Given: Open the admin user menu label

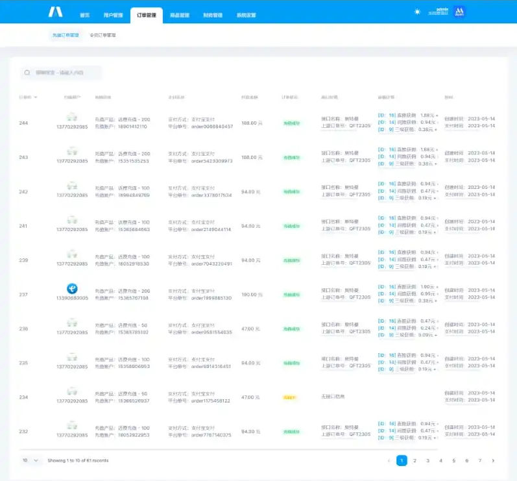Looking at the screenshot, I should pos(439,12).
